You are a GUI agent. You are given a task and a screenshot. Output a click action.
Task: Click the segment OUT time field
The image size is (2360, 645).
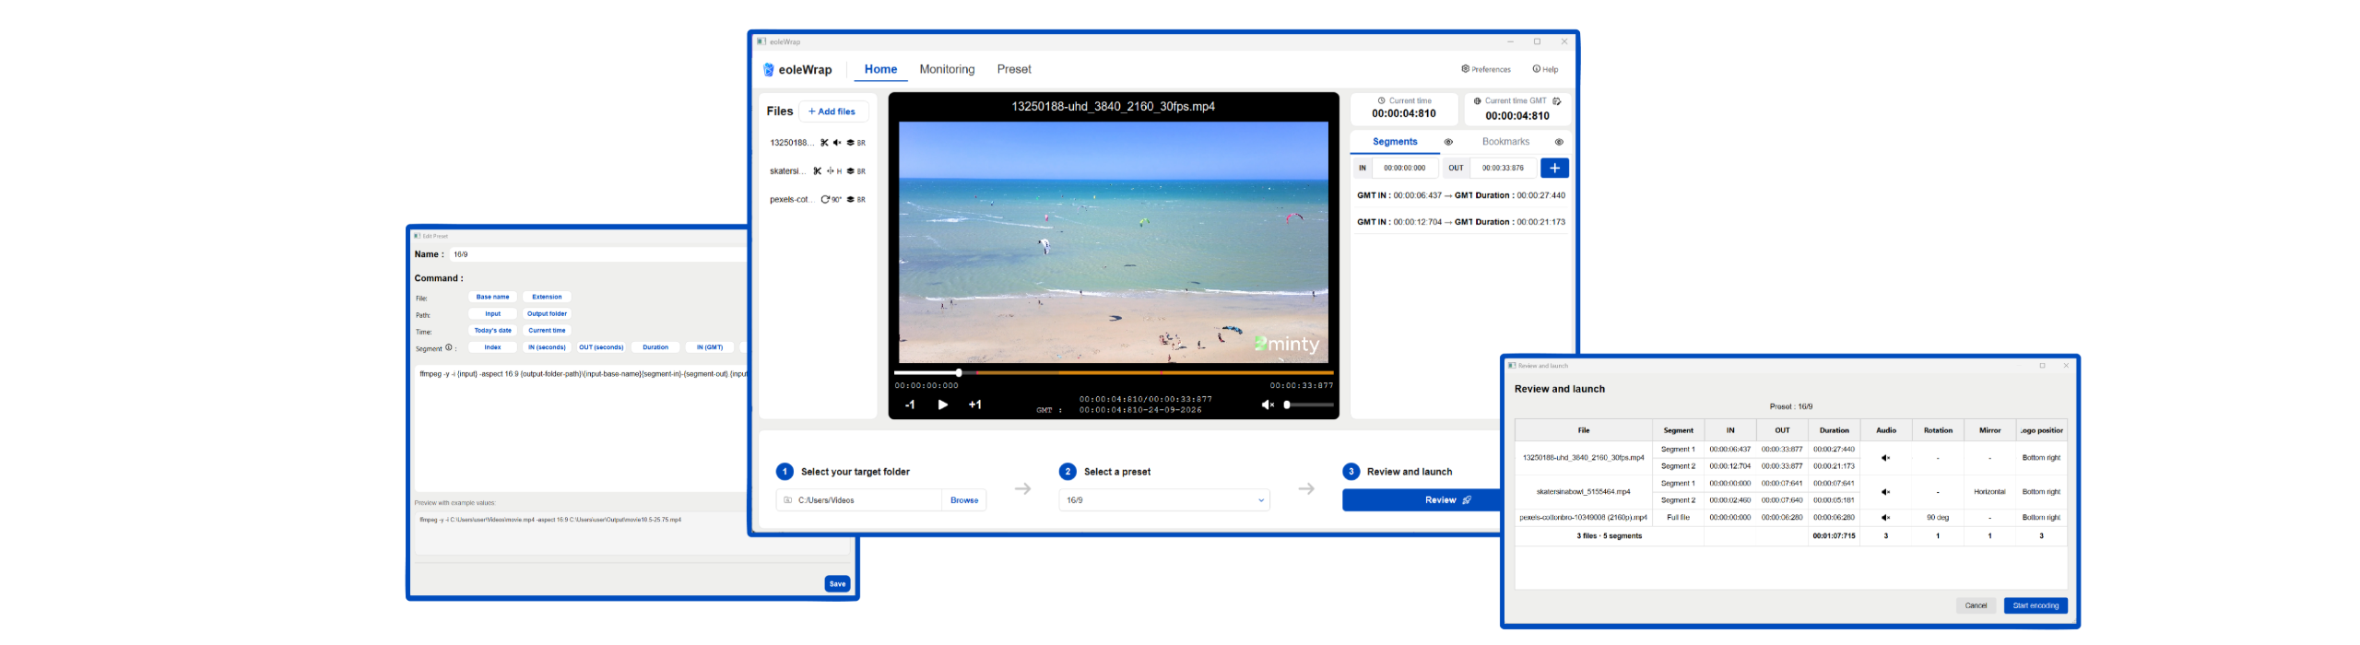pos(1503,168)
